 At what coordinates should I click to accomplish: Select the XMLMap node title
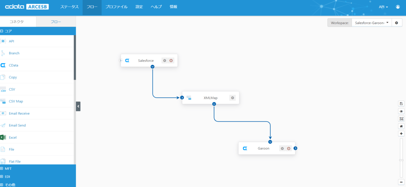tap(210, 98)
